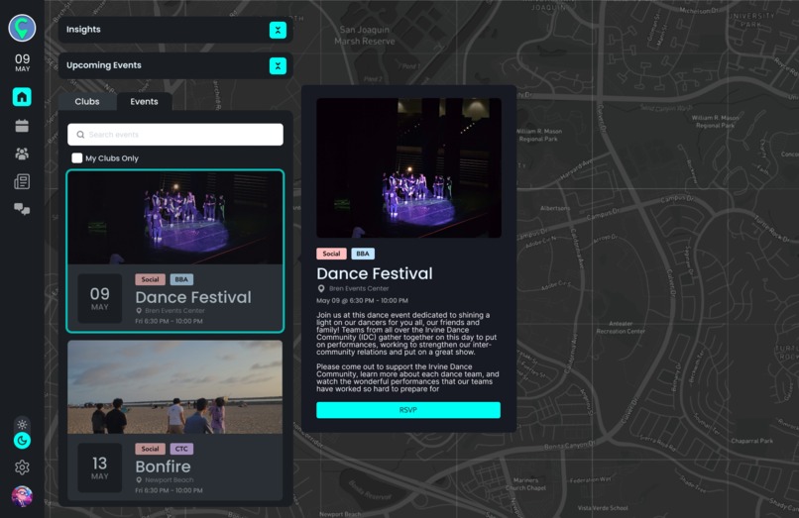Open Settings gear icon

pos(22,467)
